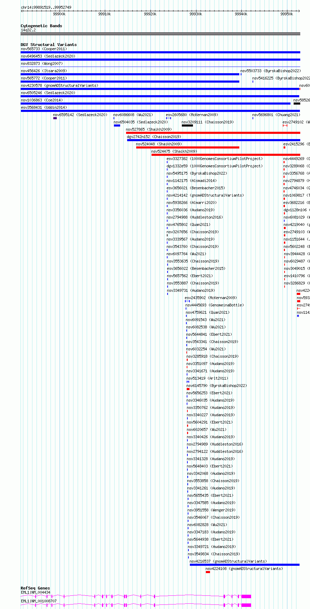Click the EML1|NM_004434 gene label
This screenshot has height=609, width=310.
pyautogui.click(x=36, y=592)
